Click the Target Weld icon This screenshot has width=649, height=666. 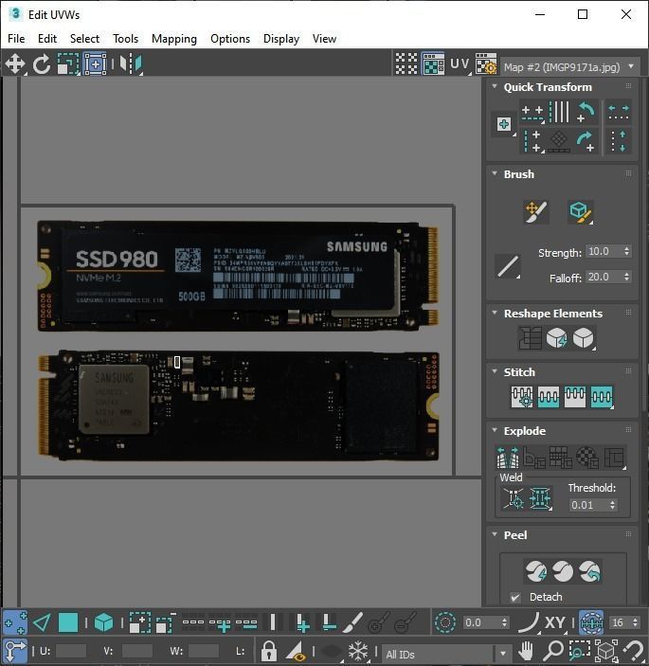[514, 497]
